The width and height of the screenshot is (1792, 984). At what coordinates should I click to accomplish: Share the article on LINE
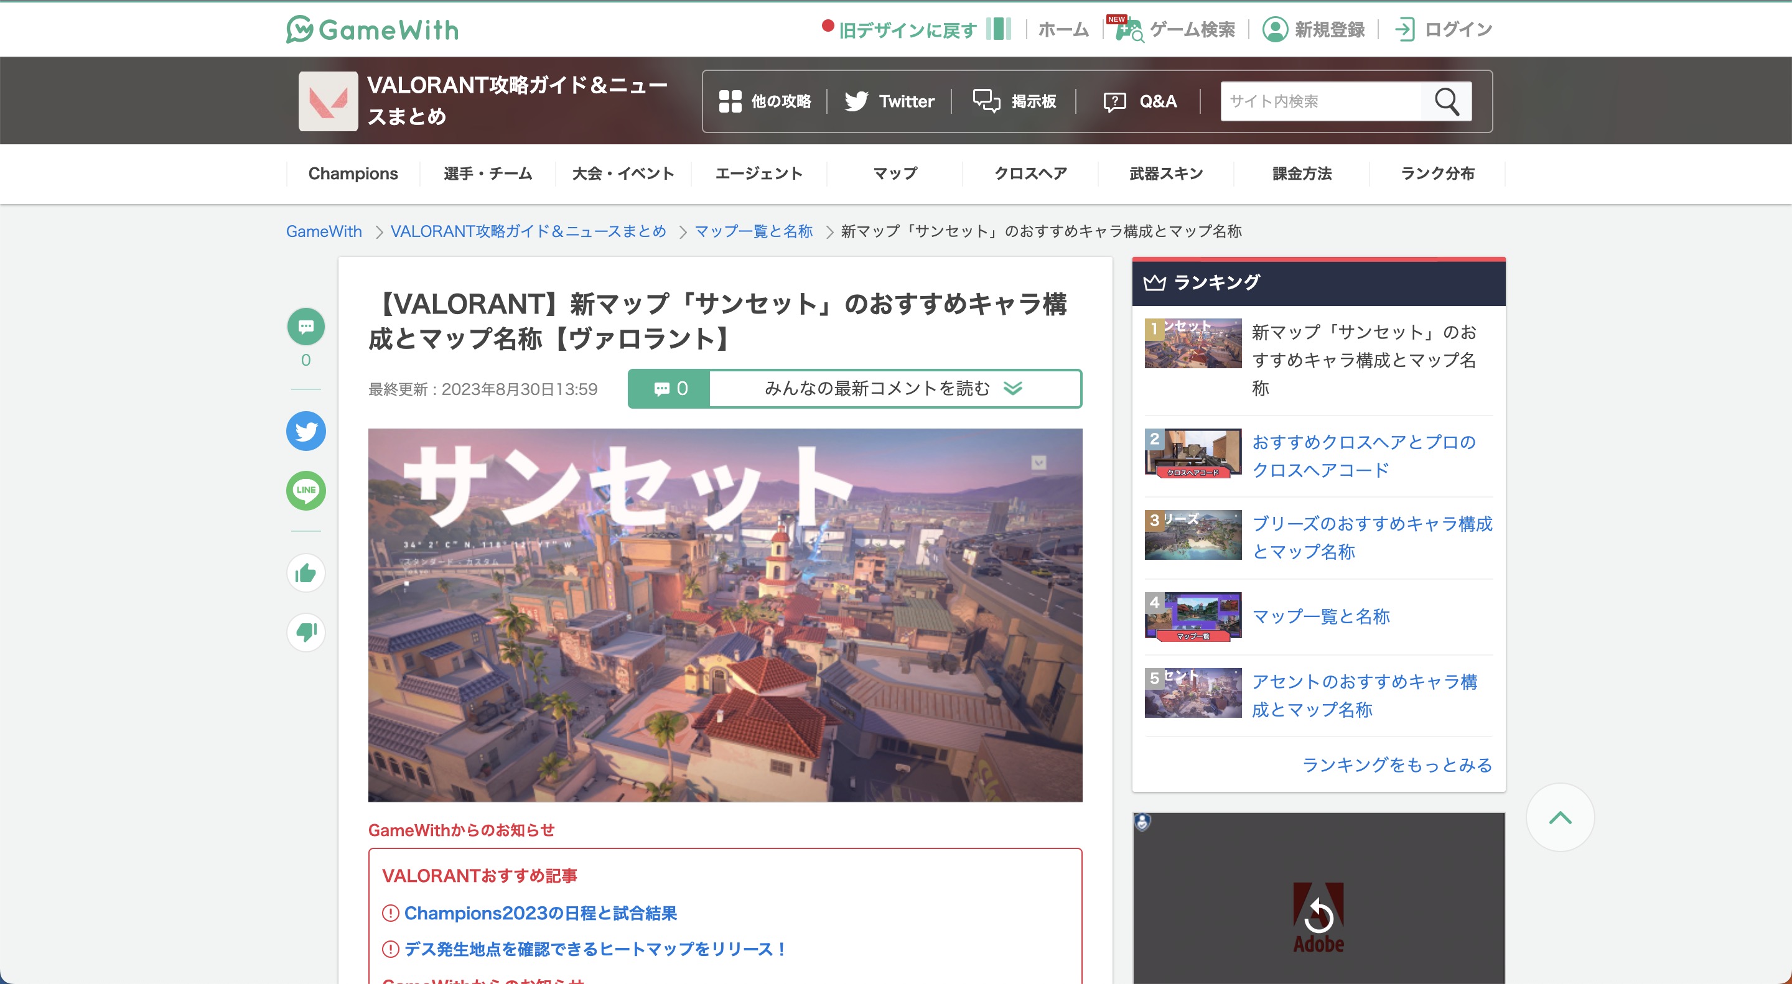tap(306, 491)
